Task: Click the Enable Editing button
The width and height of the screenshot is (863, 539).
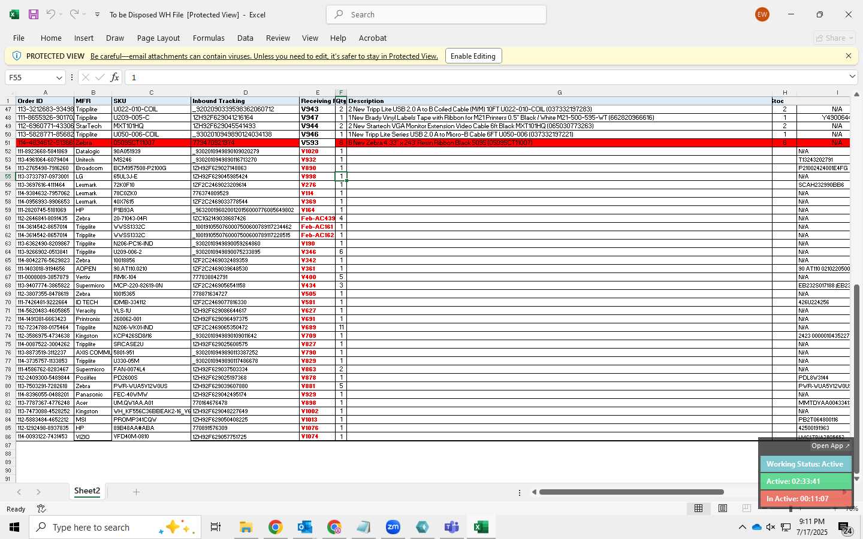Action: (473, 56)
